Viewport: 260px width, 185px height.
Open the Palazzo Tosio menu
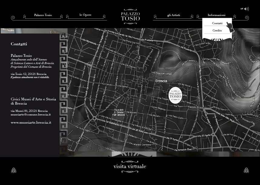coord(43,15)
